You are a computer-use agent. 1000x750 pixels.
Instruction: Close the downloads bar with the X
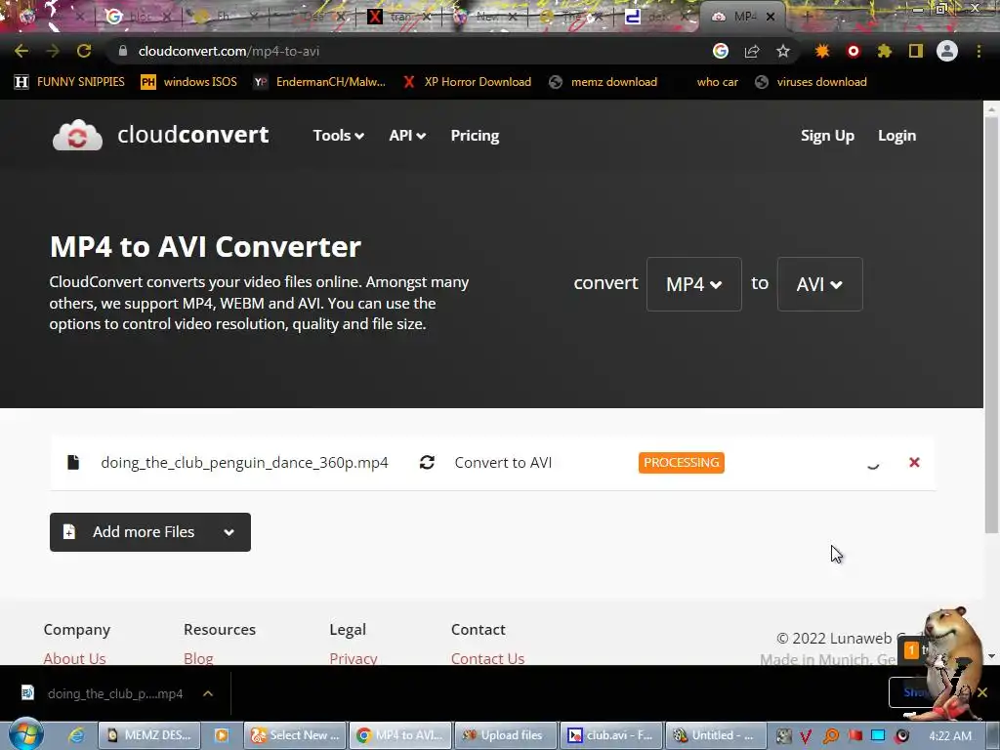coord(982,692)
